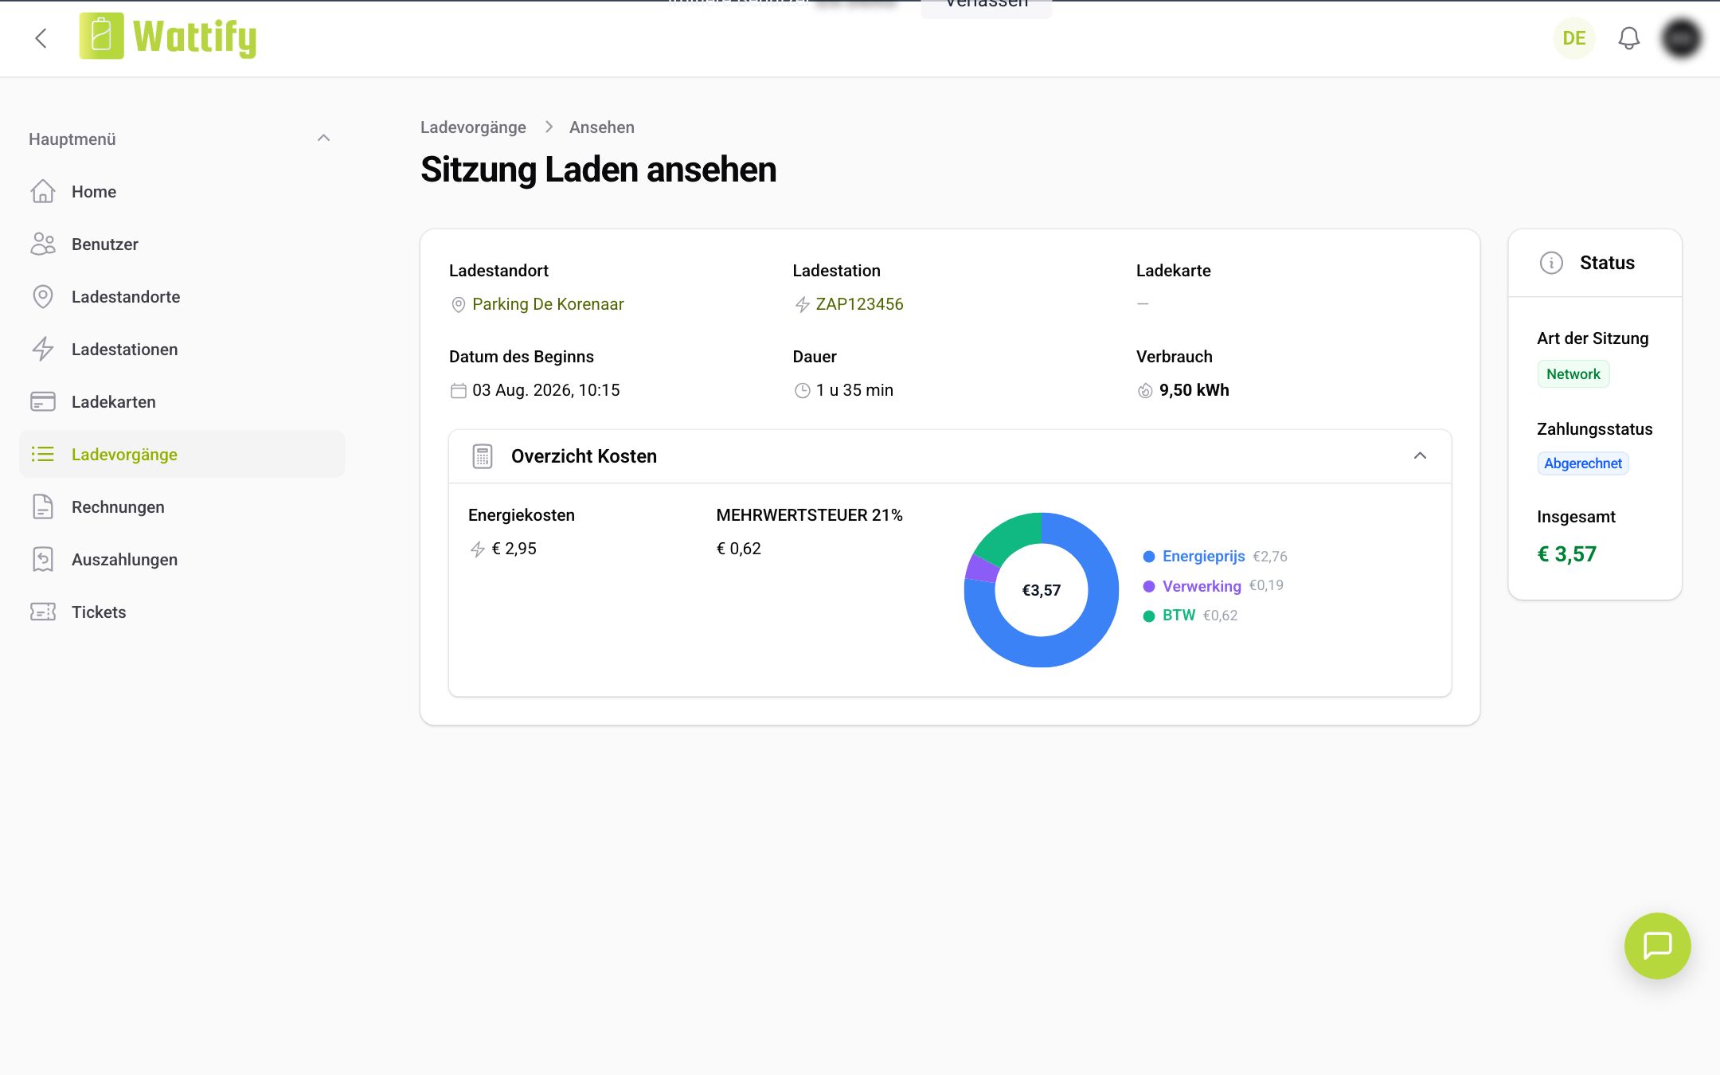The height and width of the screenshot is (1075, 1720).
Task: Click the calculator icon in Overzicht Kosten
Action: (x=482, y=456)
